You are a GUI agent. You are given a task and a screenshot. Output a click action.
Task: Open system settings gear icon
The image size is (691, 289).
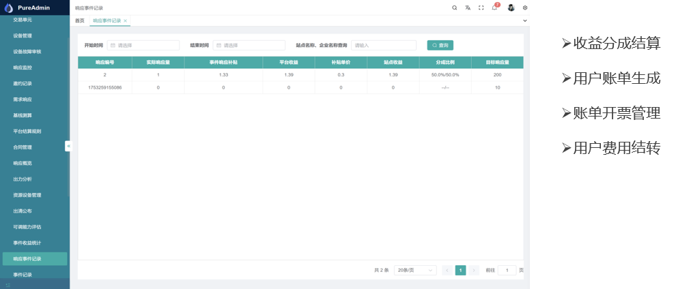[x=524, y=7]
